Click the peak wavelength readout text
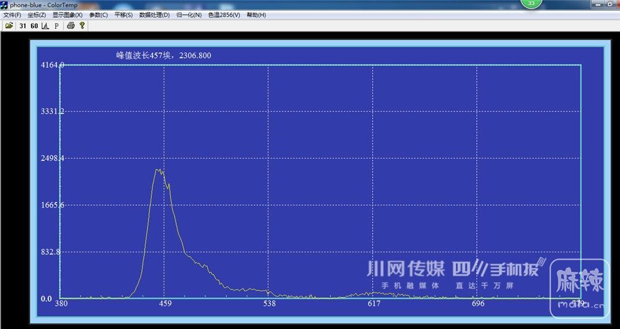620x329 pixels. click(x=164, y=55)
